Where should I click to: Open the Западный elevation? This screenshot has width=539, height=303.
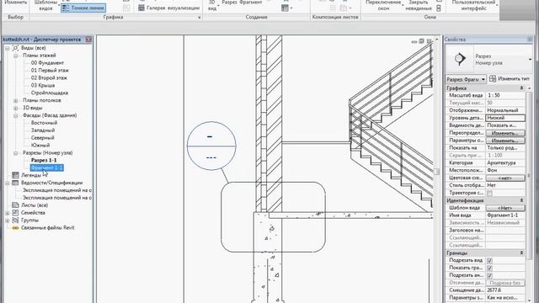pos(43,130)
